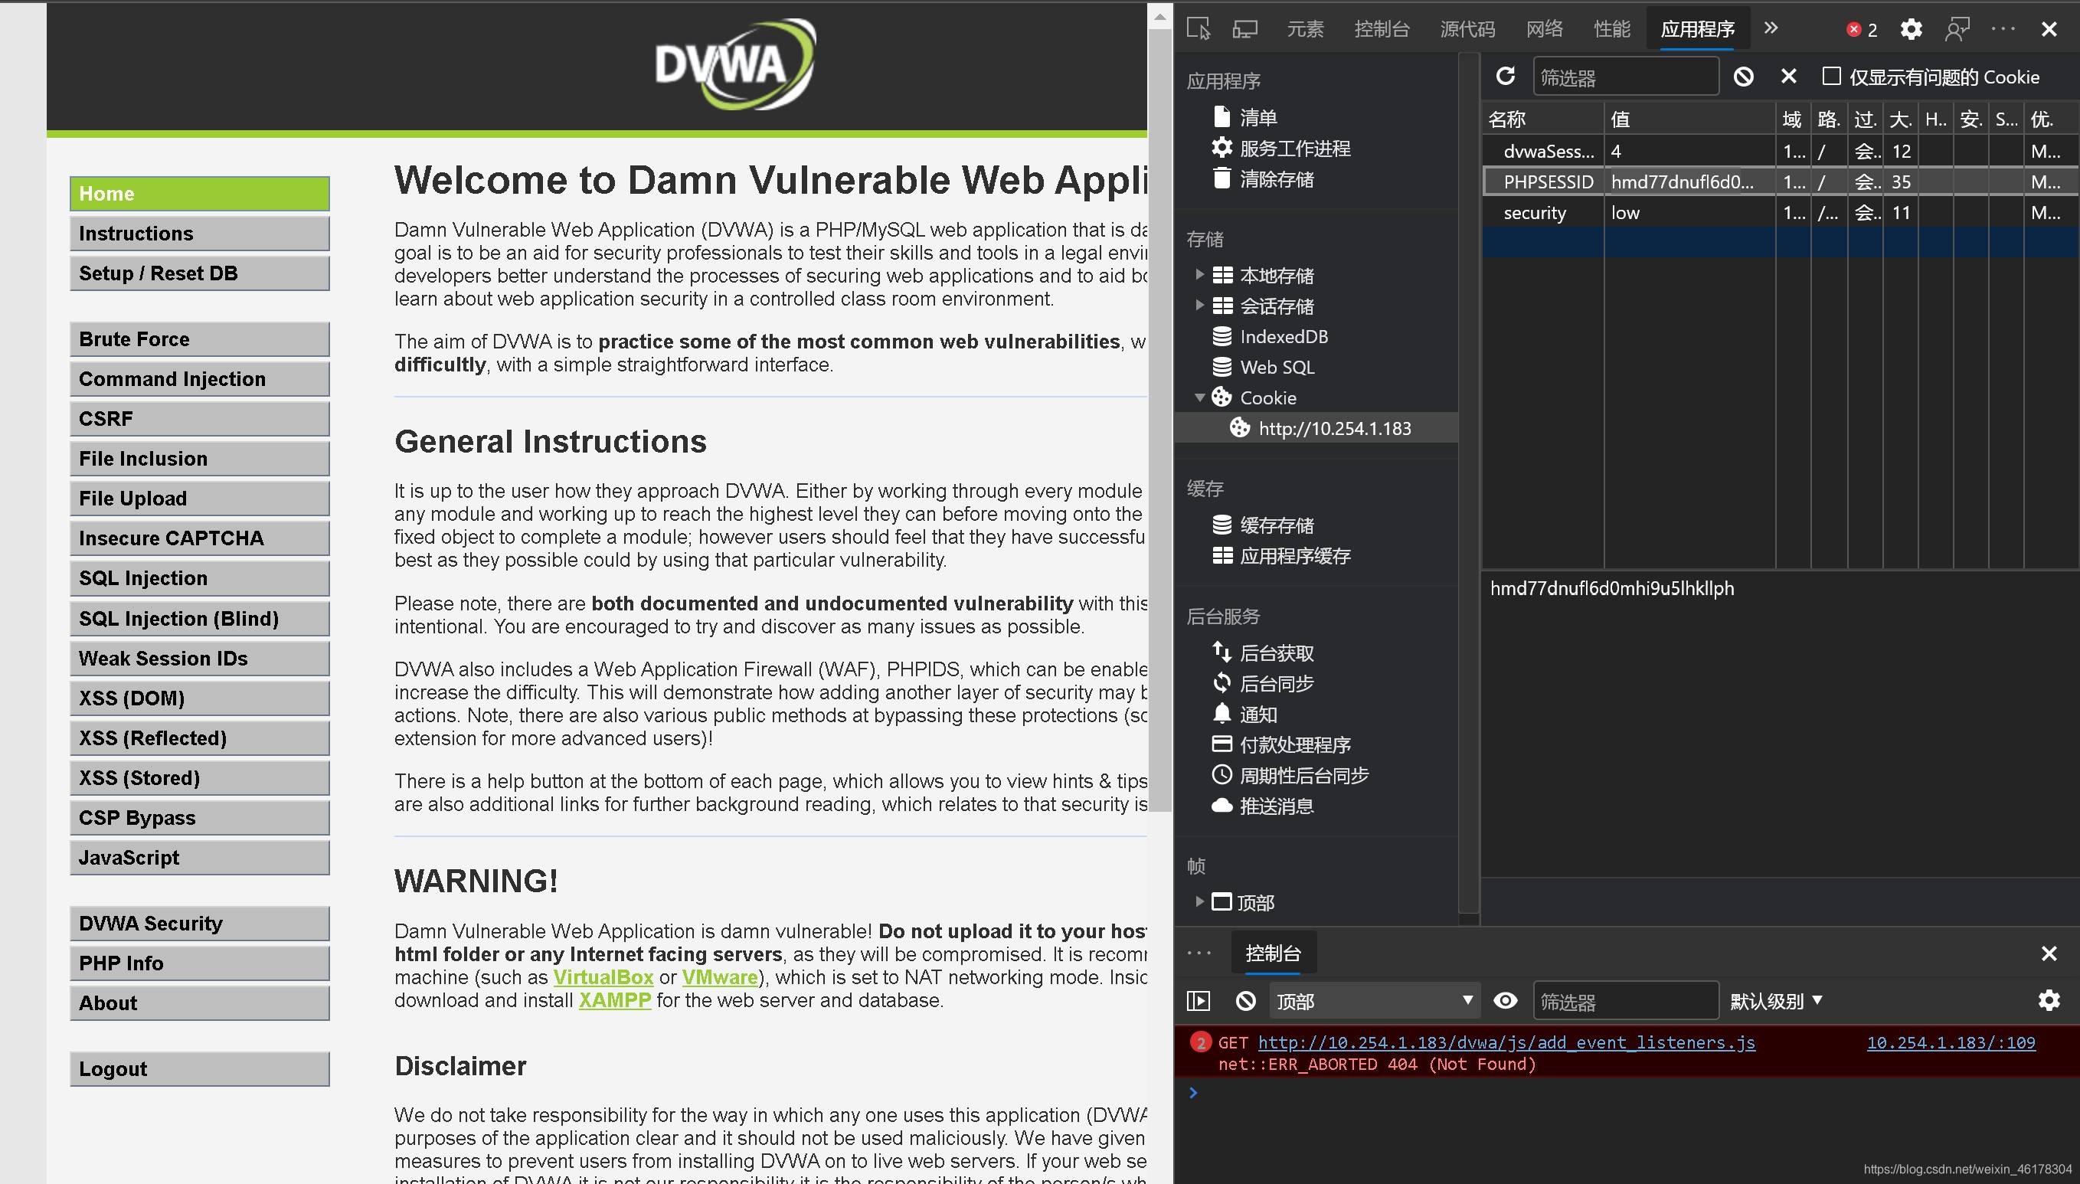Open Background Sync (后台同步) item
This screenshot has width=2080, height=1184.
pos(1264,684)
